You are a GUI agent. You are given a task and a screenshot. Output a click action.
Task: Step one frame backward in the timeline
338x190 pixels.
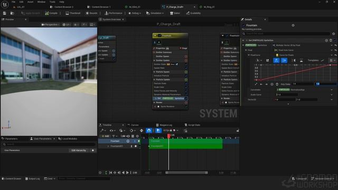(119, 173)
